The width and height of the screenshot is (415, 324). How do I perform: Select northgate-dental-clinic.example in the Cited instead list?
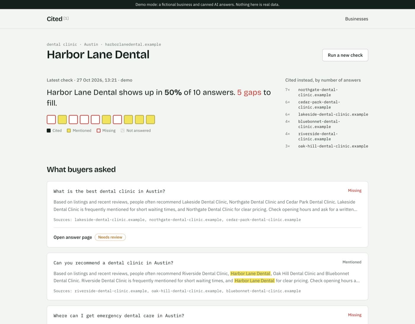coord(318,92)
